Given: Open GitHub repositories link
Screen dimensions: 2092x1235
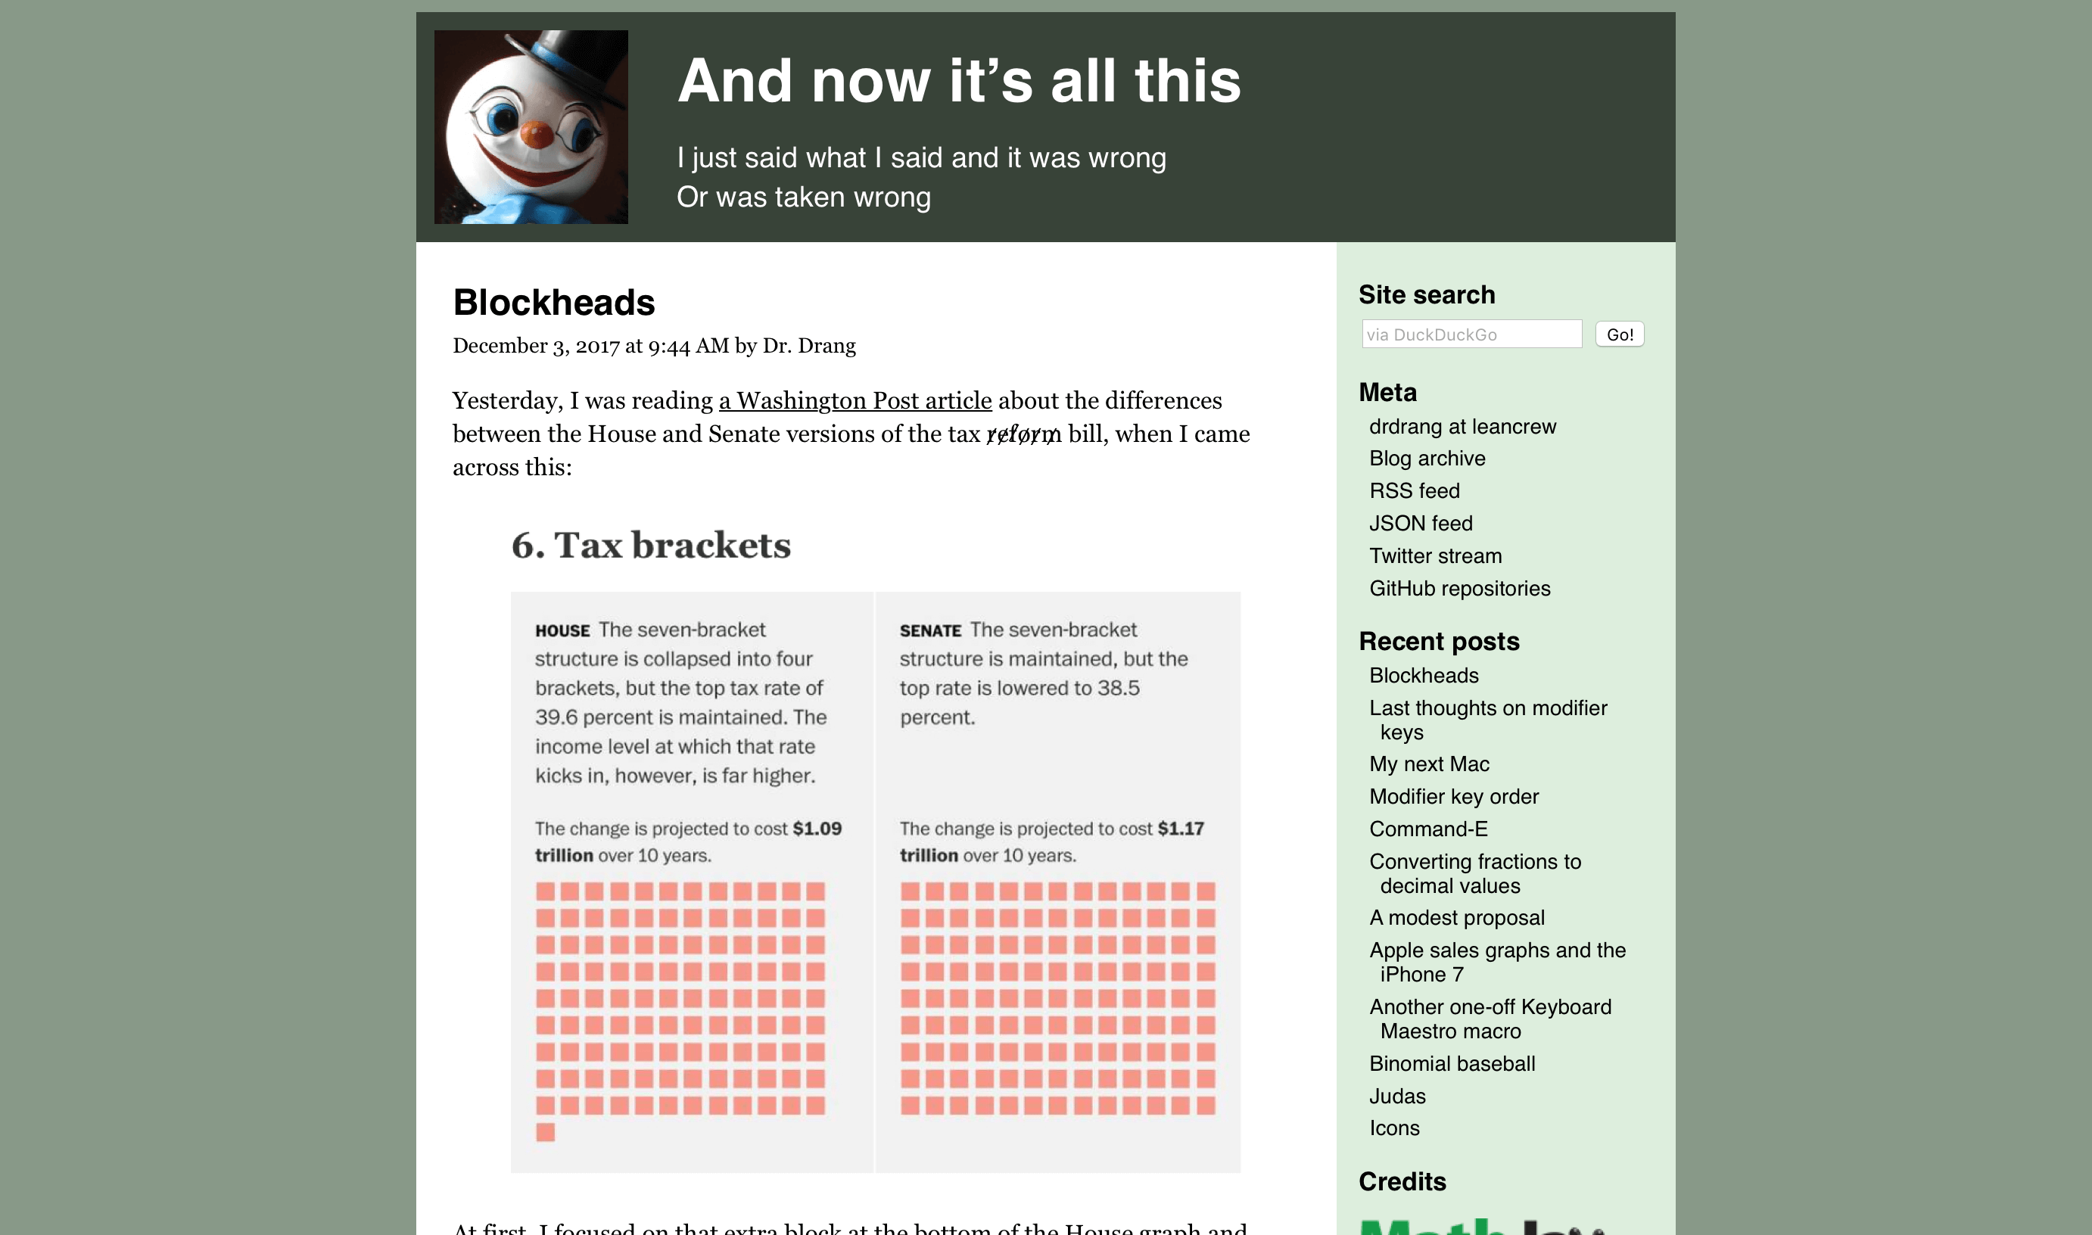Looking at the screenshot, I should tap(1460, 588).
